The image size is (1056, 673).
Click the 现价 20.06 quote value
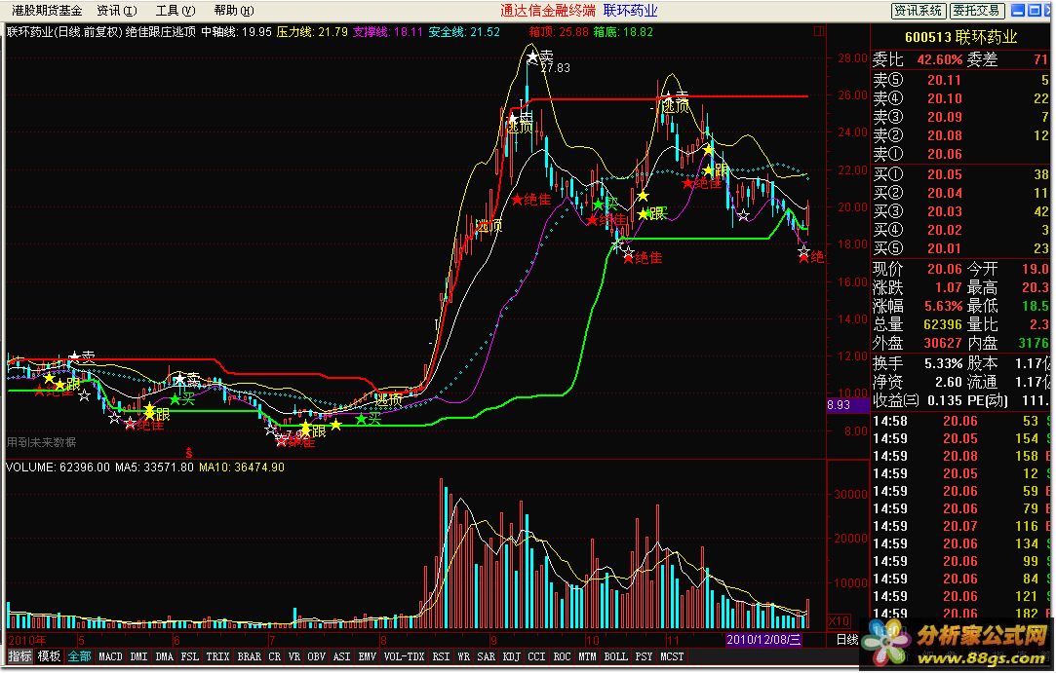click(x=944, y=269)
